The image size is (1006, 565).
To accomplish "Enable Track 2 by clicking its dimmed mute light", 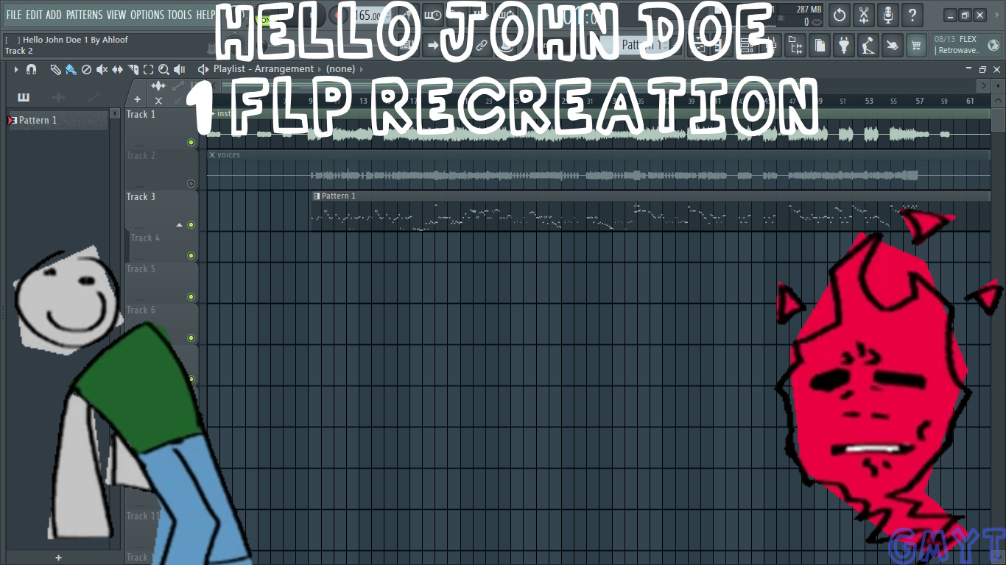I will pos(191,182).
